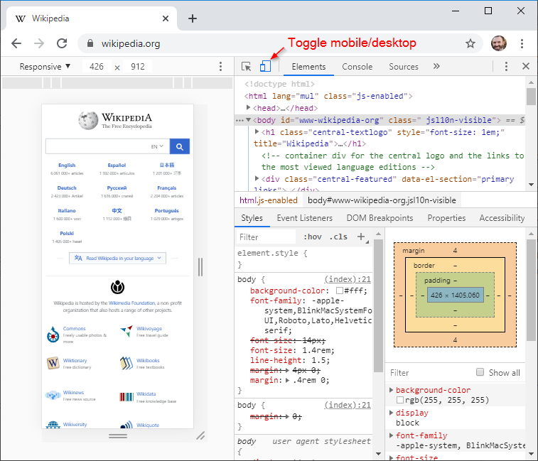The height and width of the screenshot is (461, 538).
Task: Click the new style rule plus icon
Action: point(361,237)
